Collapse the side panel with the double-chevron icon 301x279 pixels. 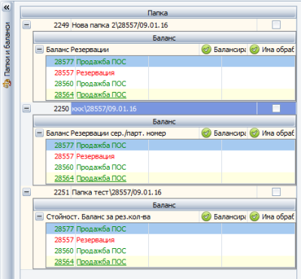coord(7,8)
